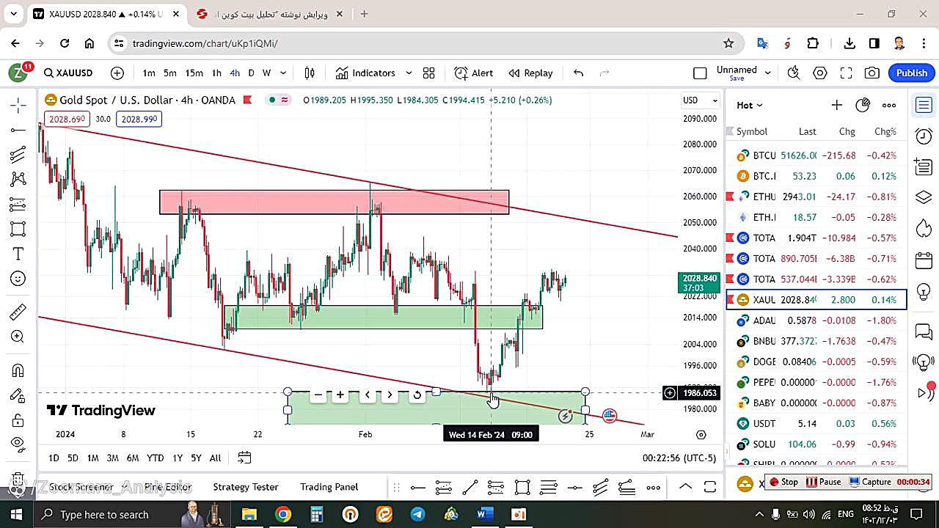The height and width of the screenshot is (528, 939).
Task: Open the indicator templates icon
Action: tap(428, 73)
